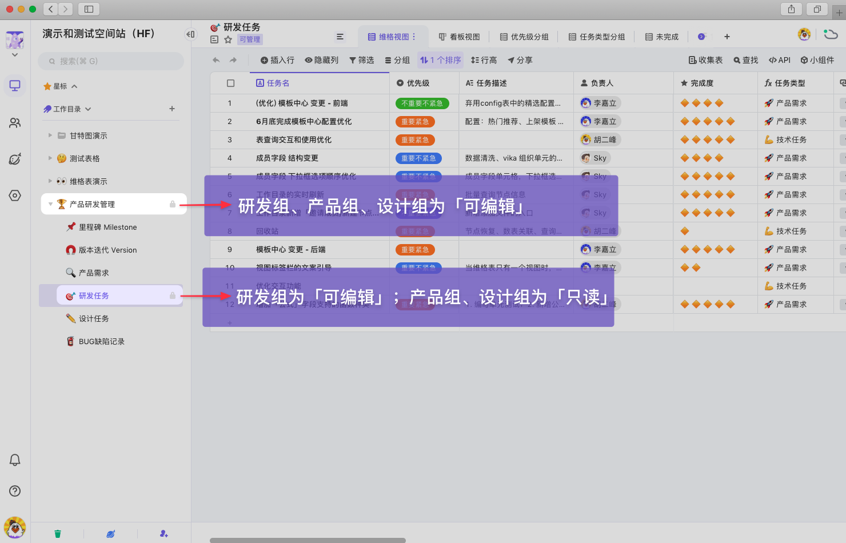Open the 筛选 filter option
Screen dimensions: 846x543
click(361, 60)
